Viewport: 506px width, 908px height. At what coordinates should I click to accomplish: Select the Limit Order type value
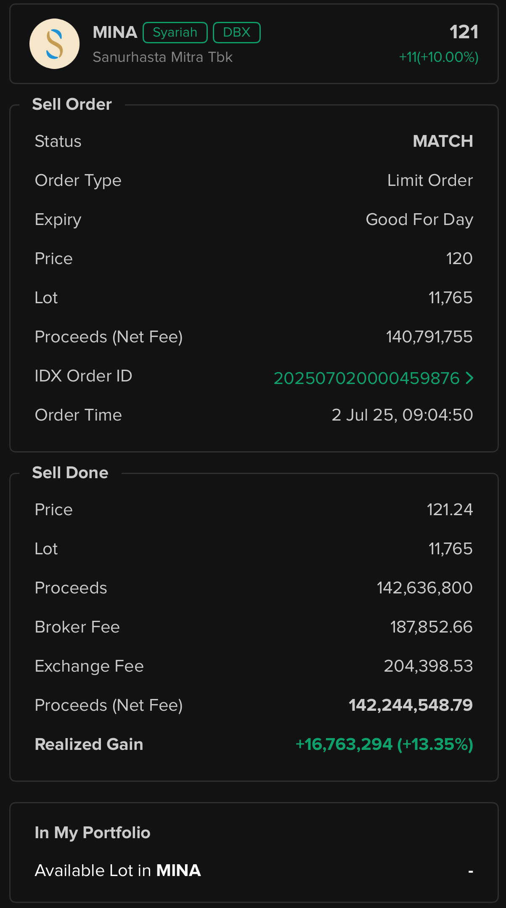(x=430, y=180)
